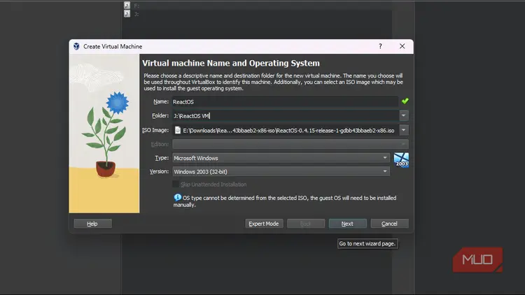Click the ISO file icon in ISO Image field

coord(178,130)
